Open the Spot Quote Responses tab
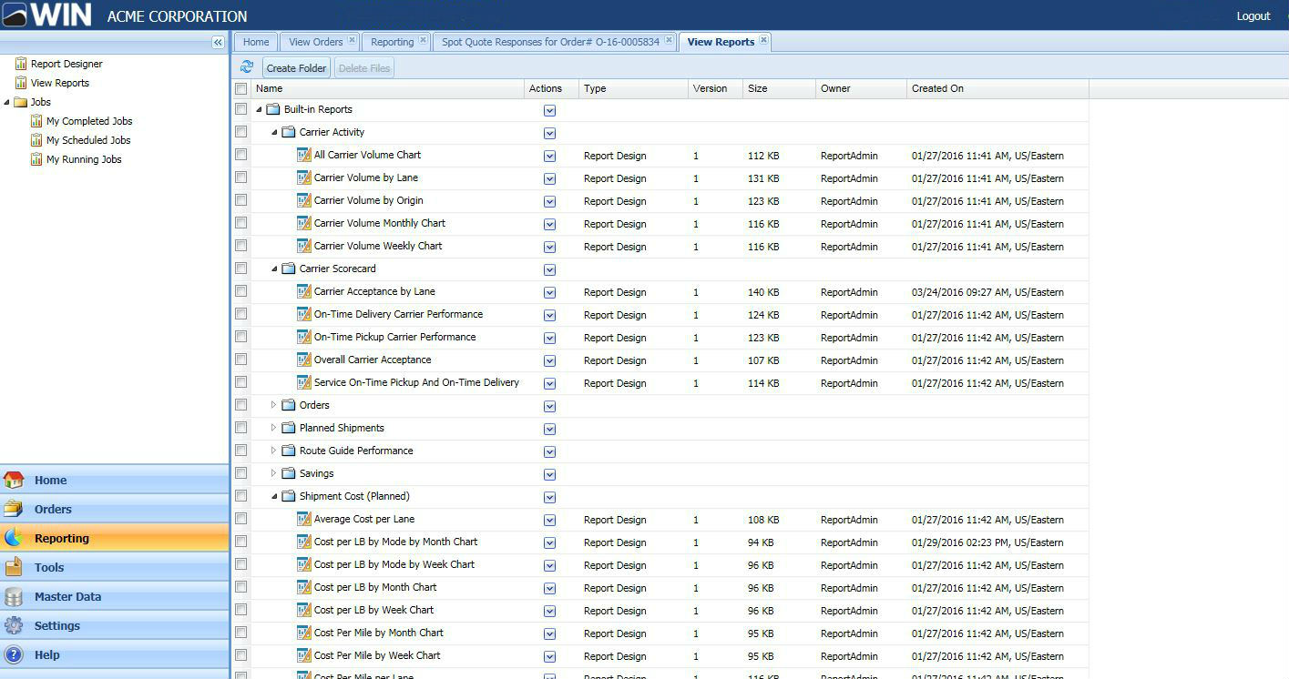 point(550,42)
